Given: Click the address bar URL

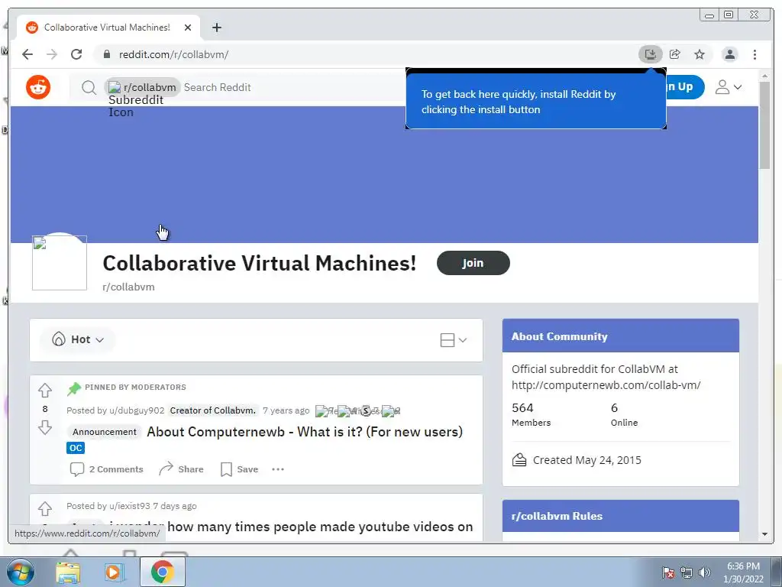Looking at the screenshot, I should tap(173, 54).
